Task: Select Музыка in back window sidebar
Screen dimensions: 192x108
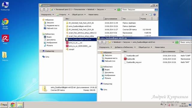Action: (x=48, y=45)
